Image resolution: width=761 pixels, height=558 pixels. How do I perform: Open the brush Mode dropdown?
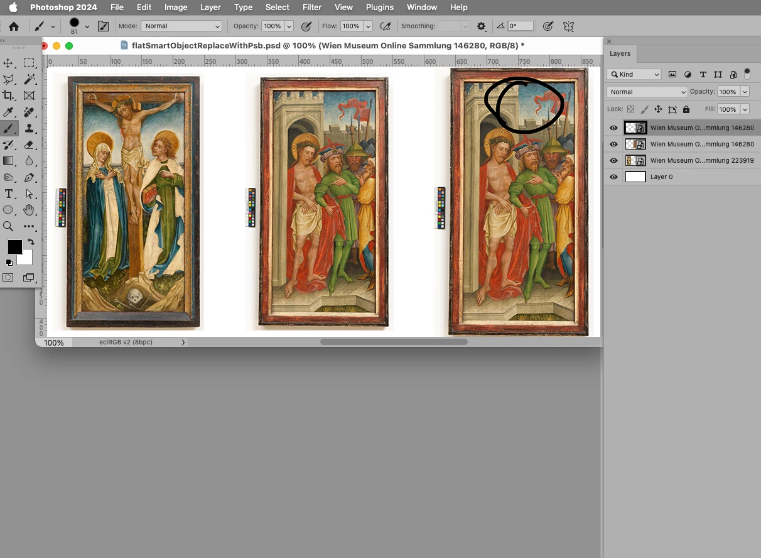[x=181, y=26]
